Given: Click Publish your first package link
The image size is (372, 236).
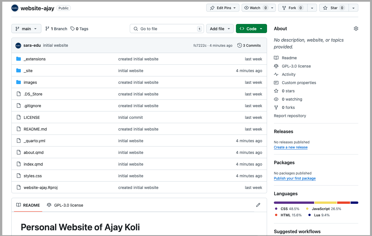Looking at the screenshot, I should tap(294, 178).
